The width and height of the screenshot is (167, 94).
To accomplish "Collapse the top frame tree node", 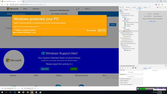I will pos(120,12).
